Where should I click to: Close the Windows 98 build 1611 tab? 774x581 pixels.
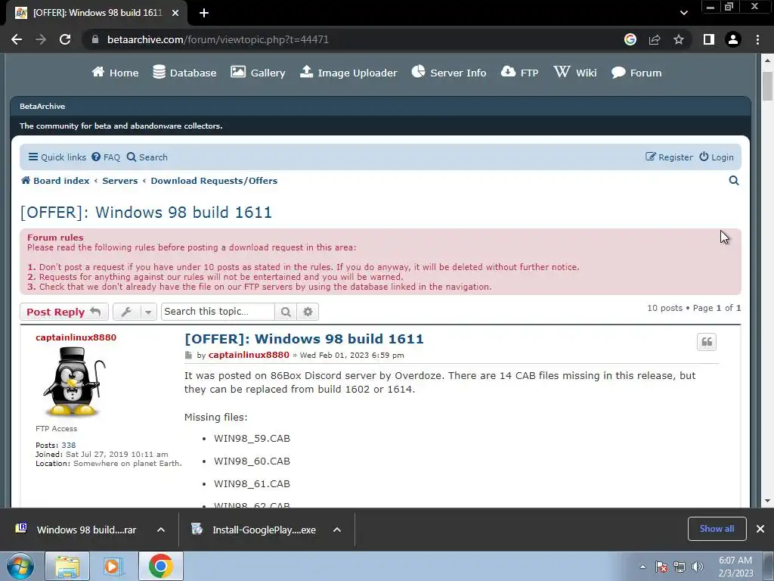pos(175,13)
